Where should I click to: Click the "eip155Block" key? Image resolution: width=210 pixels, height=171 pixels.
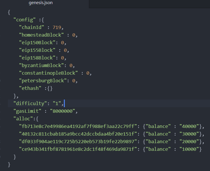[37, 50]
